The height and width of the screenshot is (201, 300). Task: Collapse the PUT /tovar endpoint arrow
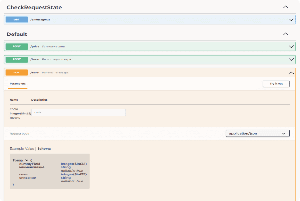point(291,73)
